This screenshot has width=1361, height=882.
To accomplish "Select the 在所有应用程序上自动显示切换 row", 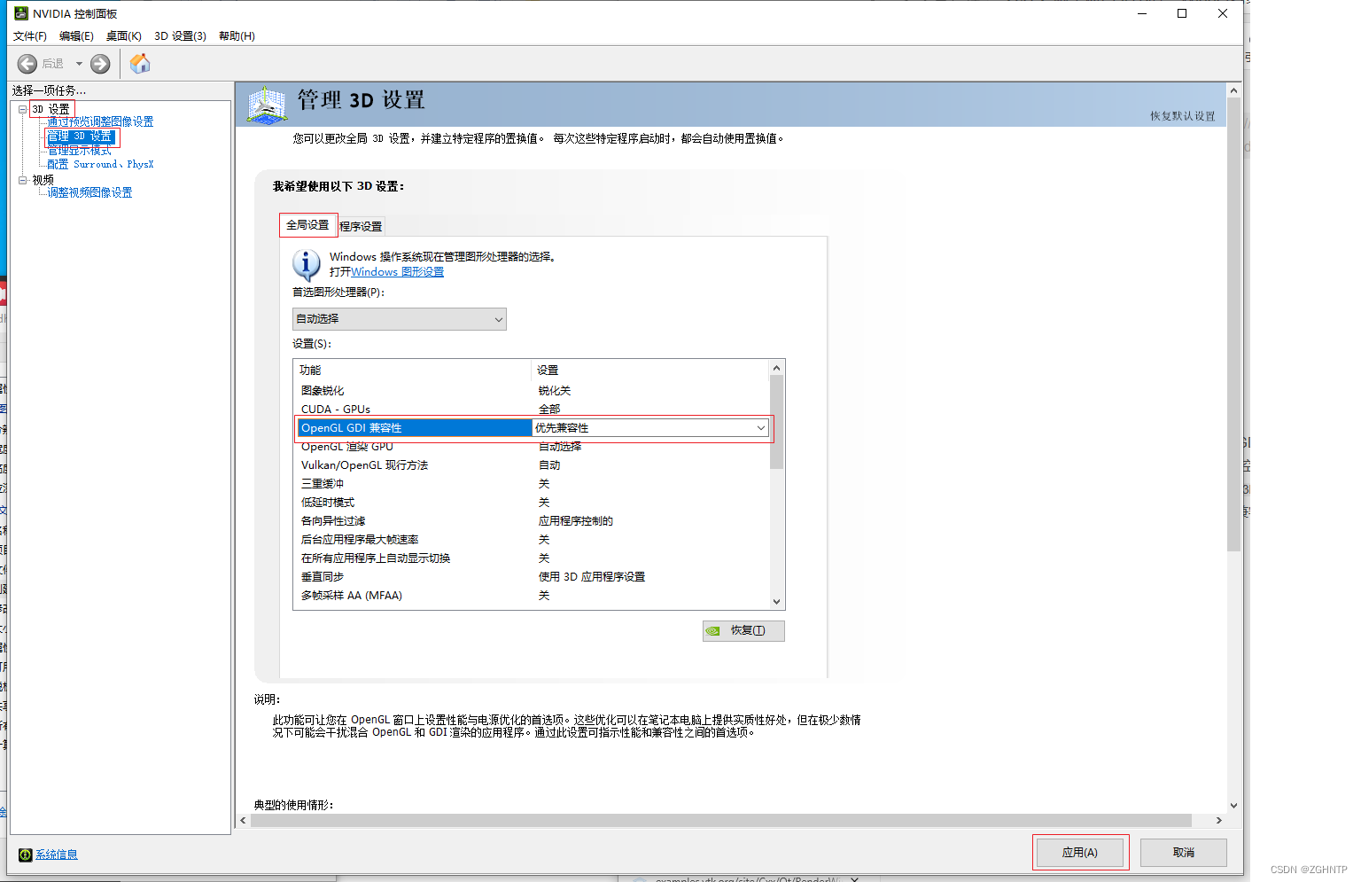I will coord(531,558).
